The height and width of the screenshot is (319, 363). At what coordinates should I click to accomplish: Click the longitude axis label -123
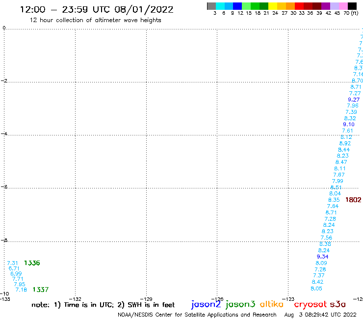click(288, 299)
